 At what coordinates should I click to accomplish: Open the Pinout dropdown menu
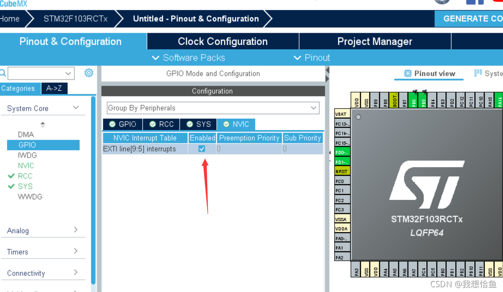click(312, 58)
